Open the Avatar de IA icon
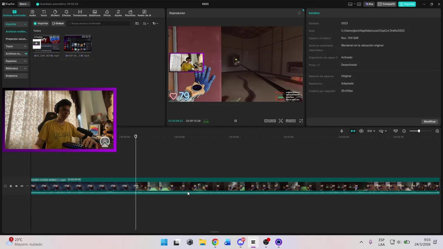 (x=144, y=13)
